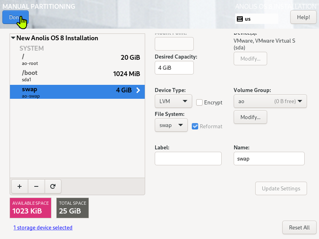Click the 20 GiB size value
This screenshot has width=319, height=239.
click(130, 57)
